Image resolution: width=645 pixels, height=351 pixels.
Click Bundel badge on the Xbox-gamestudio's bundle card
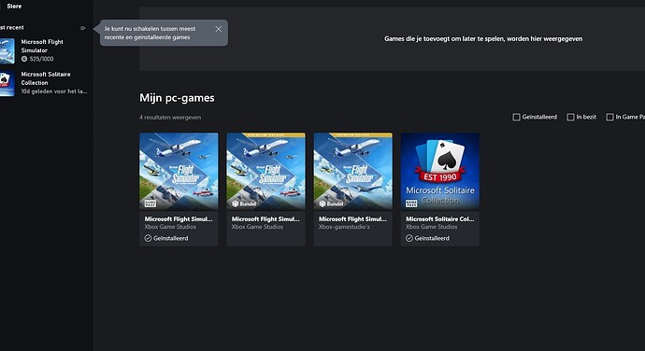coord(331,204)
